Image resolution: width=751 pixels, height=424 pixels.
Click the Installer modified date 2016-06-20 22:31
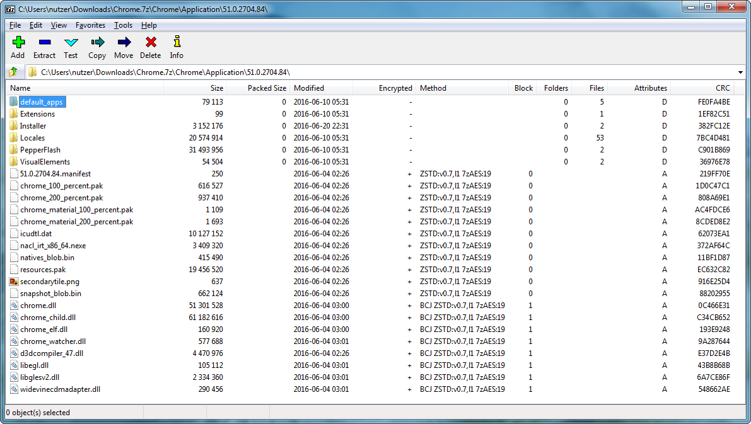pyautogui.click(x=322, y=126)
